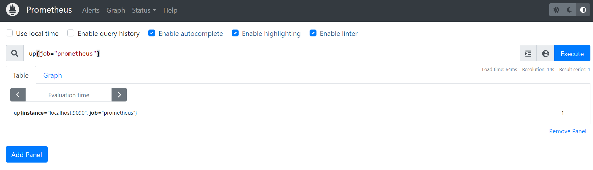Viewport: 593px width, 170px height.
Task: Open the metrics explorer list icon
Action: coord(528,53)
